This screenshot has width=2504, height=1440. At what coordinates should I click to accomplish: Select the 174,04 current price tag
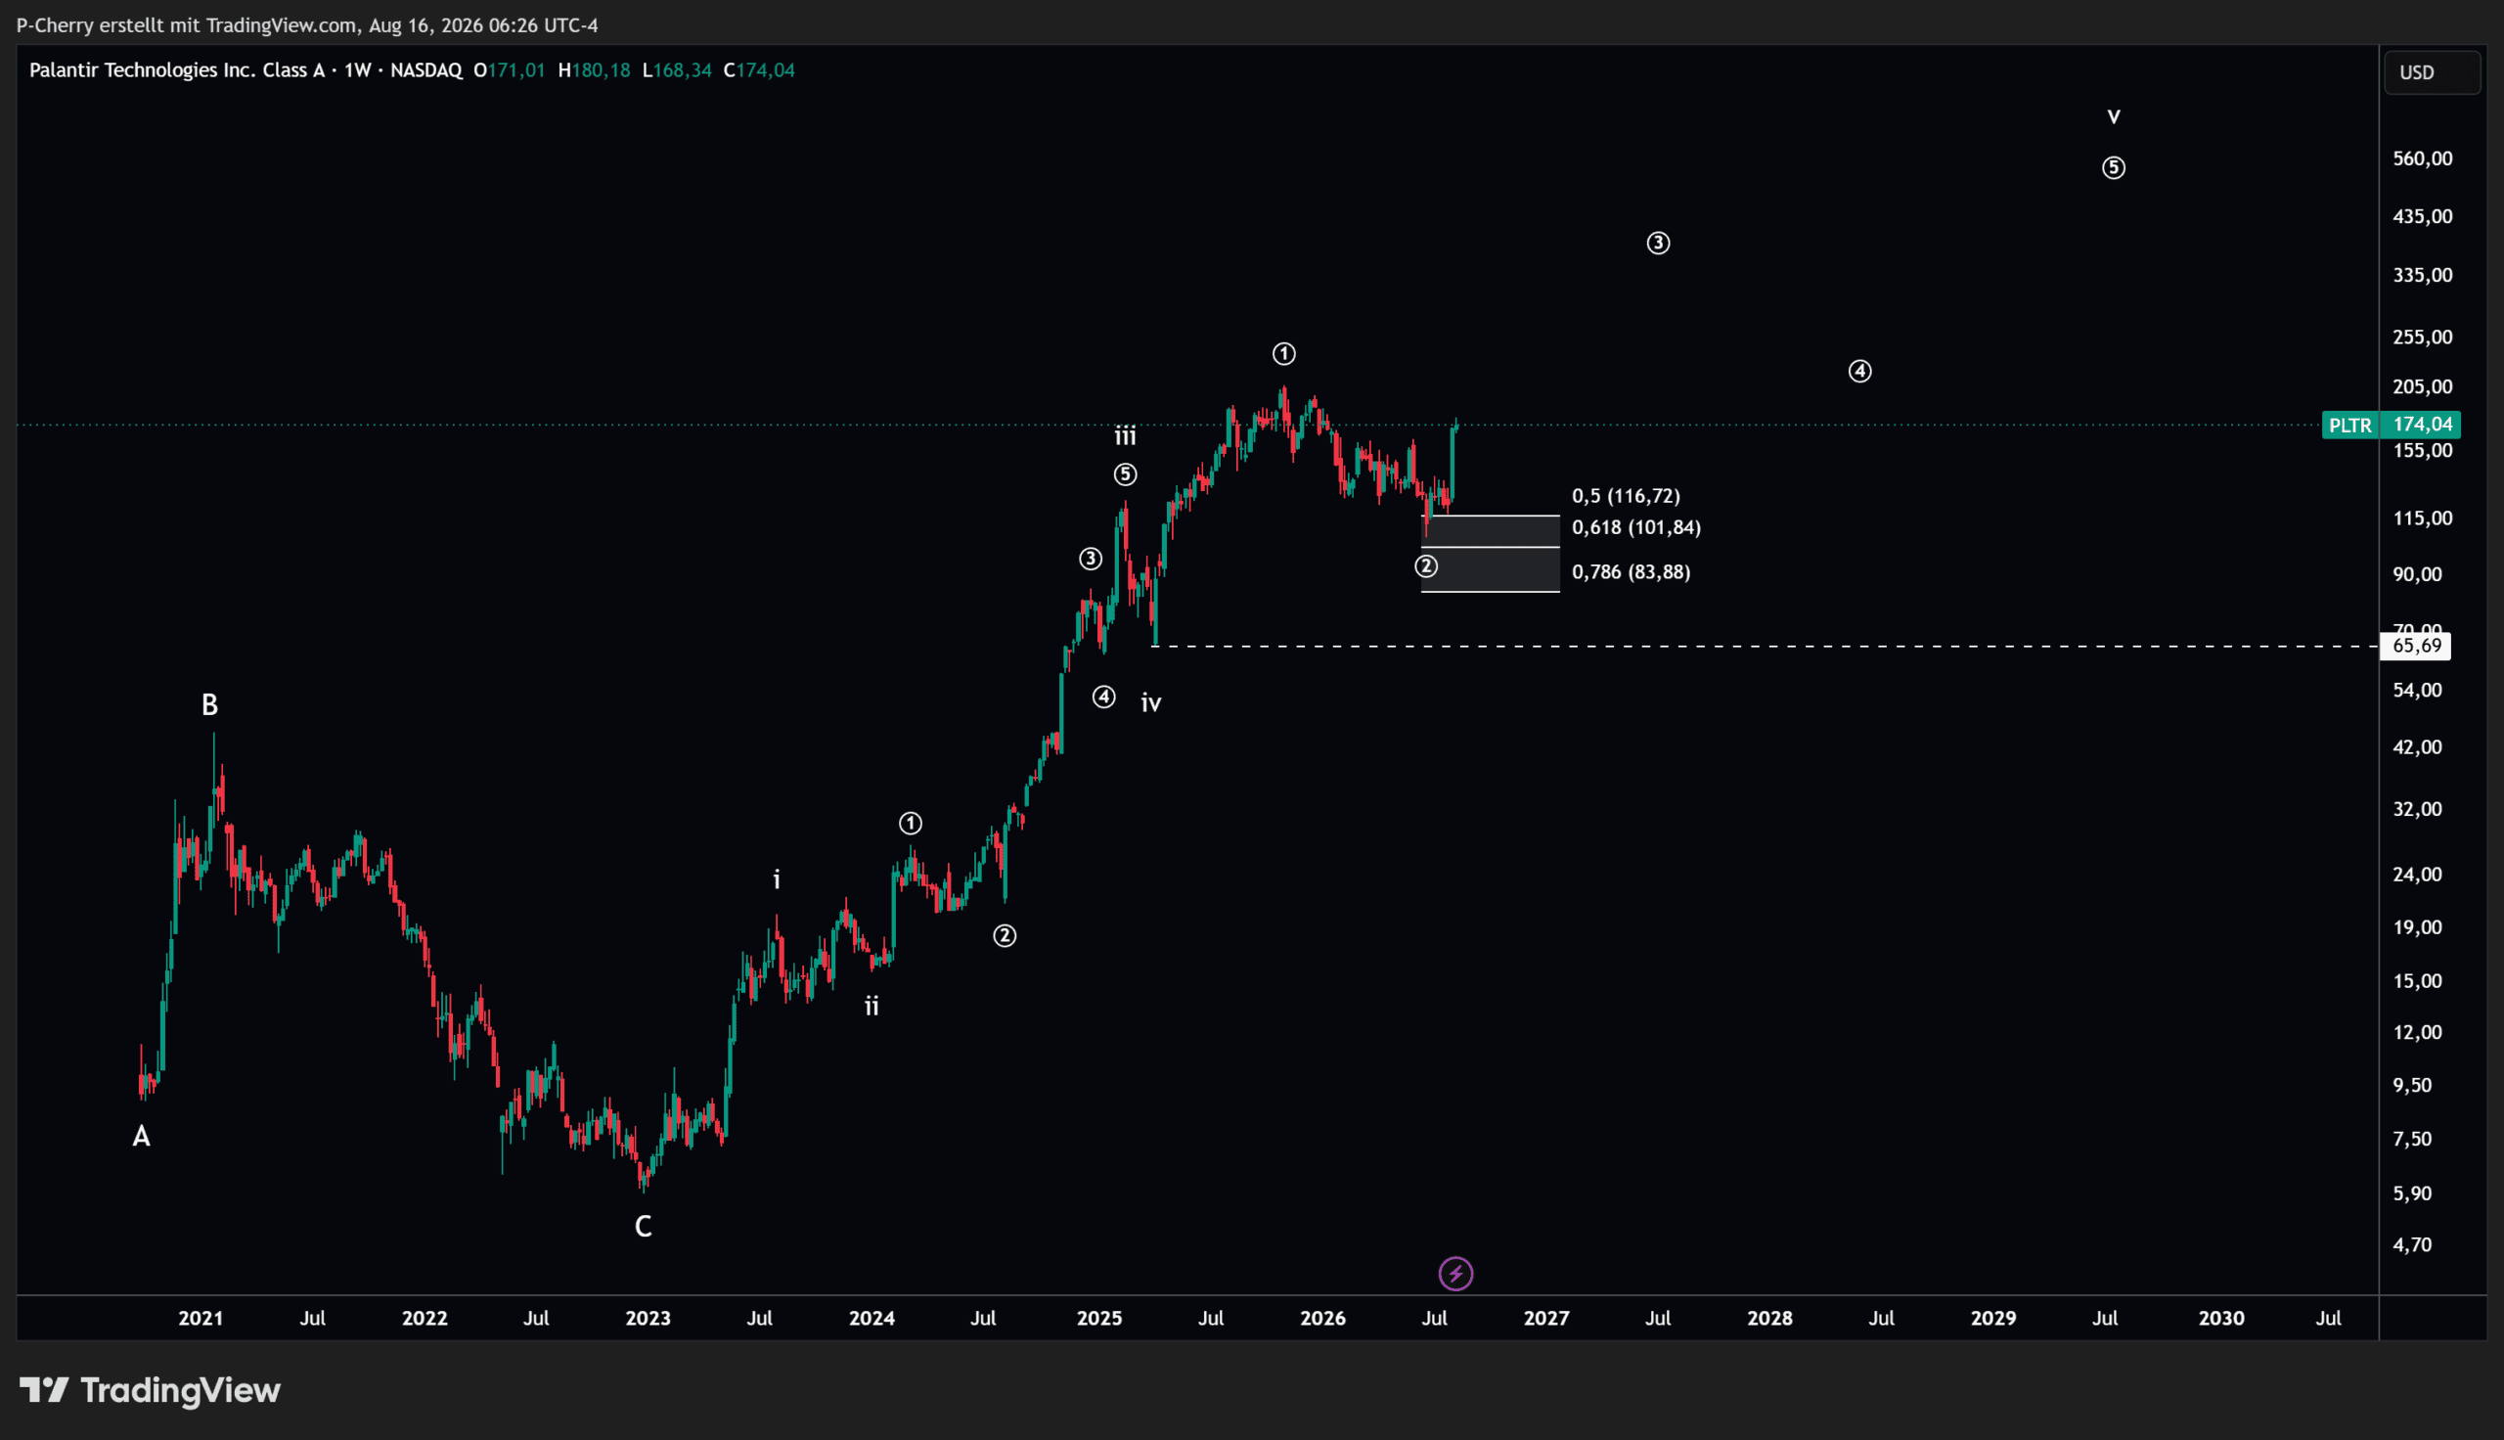[2422, 425]
